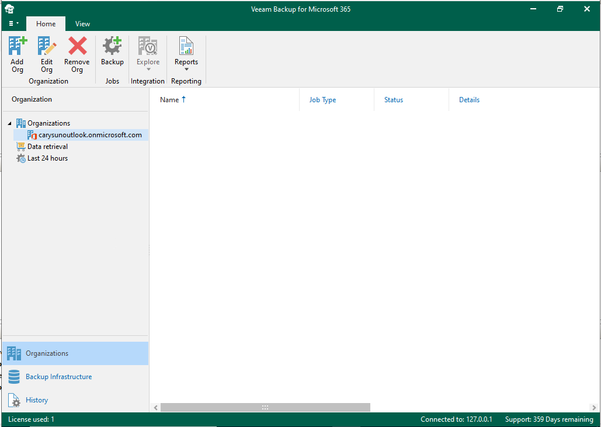601x427 pixels.
Task: Switch to the Home ribbon tab
Action: pos(46,24)
